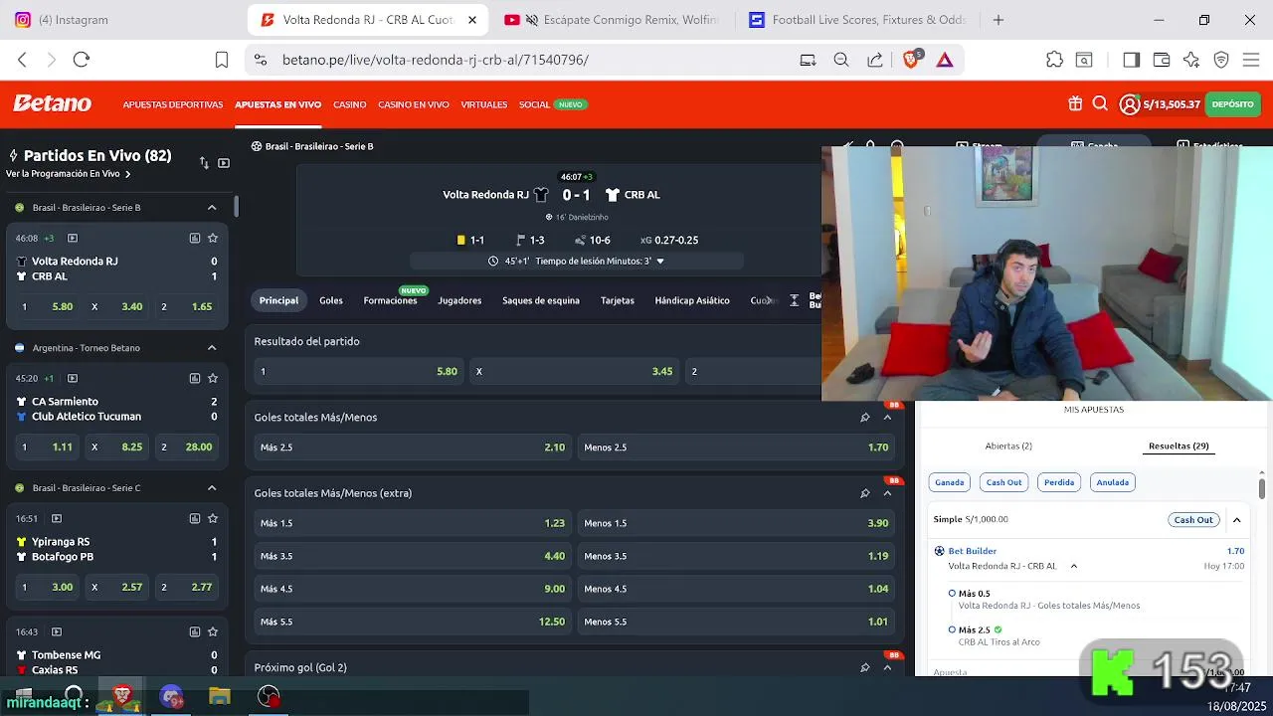Expand the Tiempo de lesión dropdown
The width and height of the screenshot is (1273, 716).
click(x=660, y=261)
